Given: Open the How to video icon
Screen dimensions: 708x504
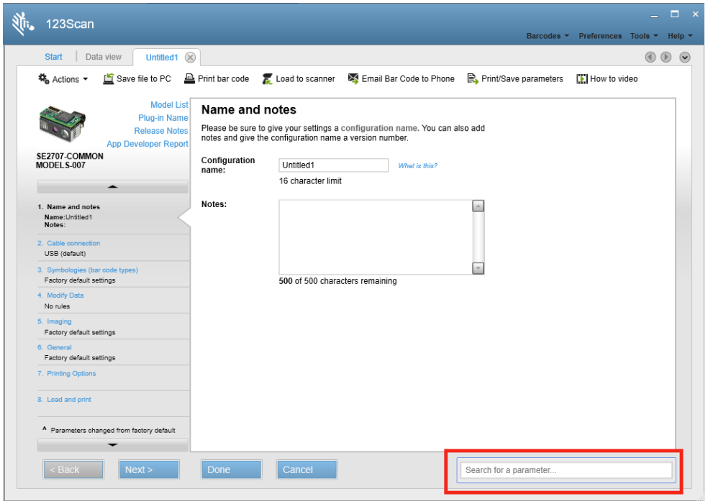Looking at the screenshot, I should [581, 79].
